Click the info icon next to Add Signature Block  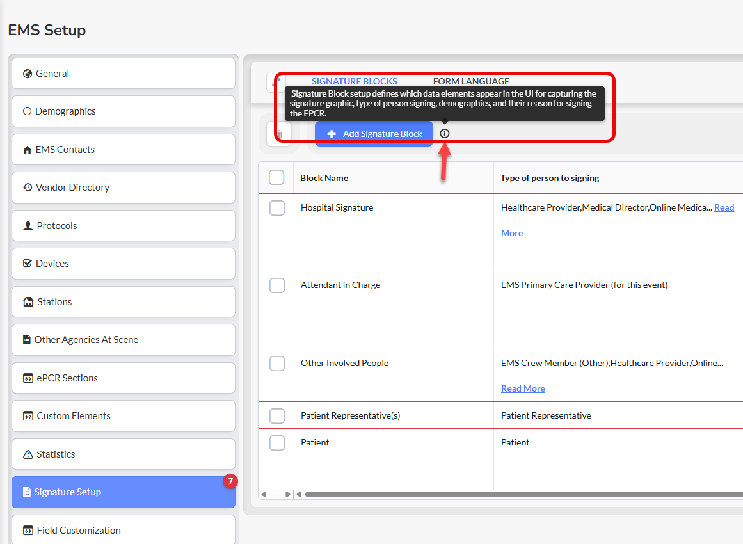point(445,134)
